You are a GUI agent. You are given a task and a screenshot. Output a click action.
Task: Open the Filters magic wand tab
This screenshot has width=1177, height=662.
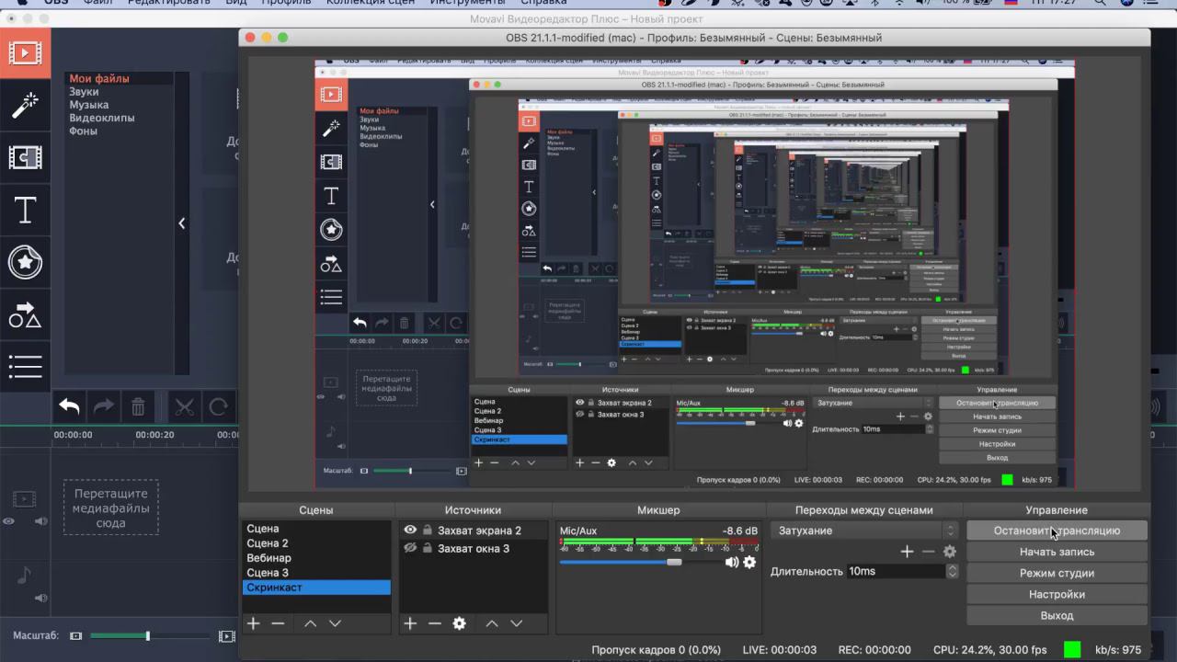[x=25, y=105]
